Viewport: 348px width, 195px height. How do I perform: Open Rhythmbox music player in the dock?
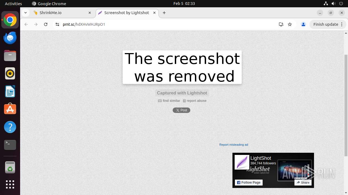[10, 73]
